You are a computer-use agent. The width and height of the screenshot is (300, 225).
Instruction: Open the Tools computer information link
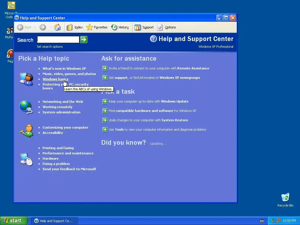(x=157, y=129)
